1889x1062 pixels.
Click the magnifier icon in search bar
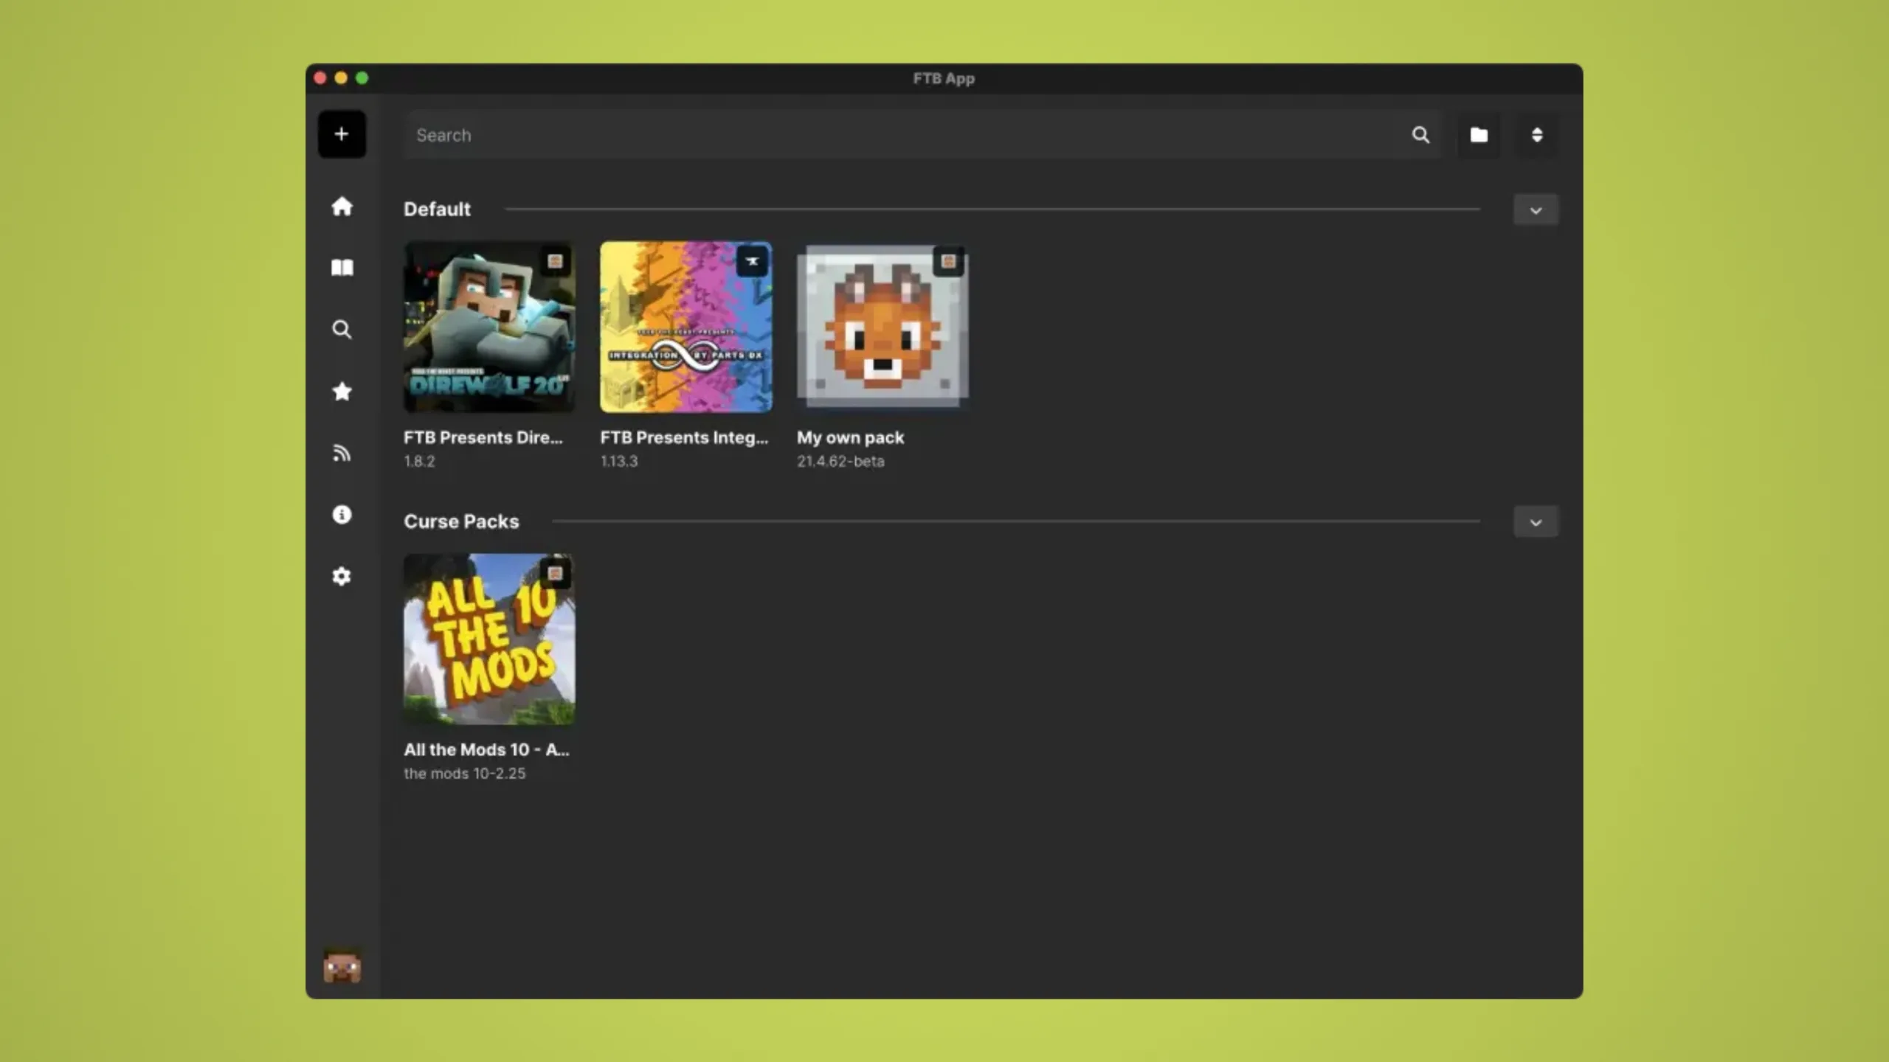[1420, 135]
